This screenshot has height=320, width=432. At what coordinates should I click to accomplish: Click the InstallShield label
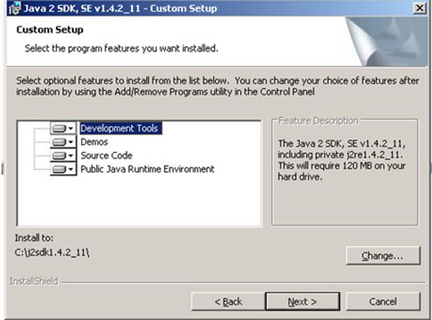[34, 281]
